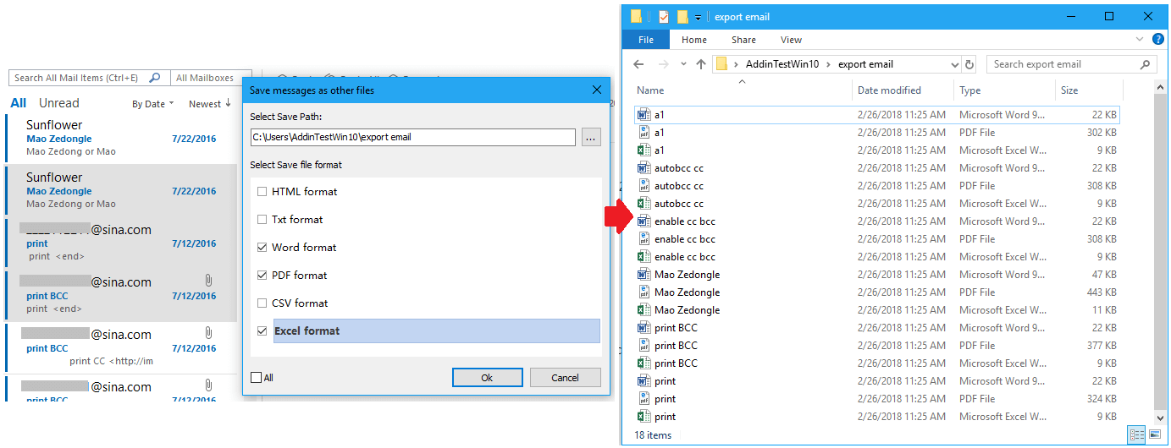Select the print Word document icon

(x=643, y=381)
